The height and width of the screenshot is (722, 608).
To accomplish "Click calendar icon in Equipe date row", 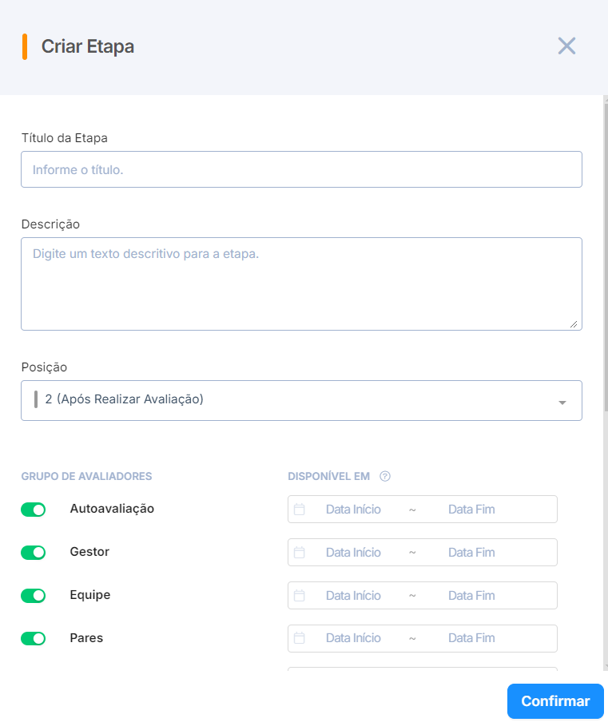I will click(300, 596).
